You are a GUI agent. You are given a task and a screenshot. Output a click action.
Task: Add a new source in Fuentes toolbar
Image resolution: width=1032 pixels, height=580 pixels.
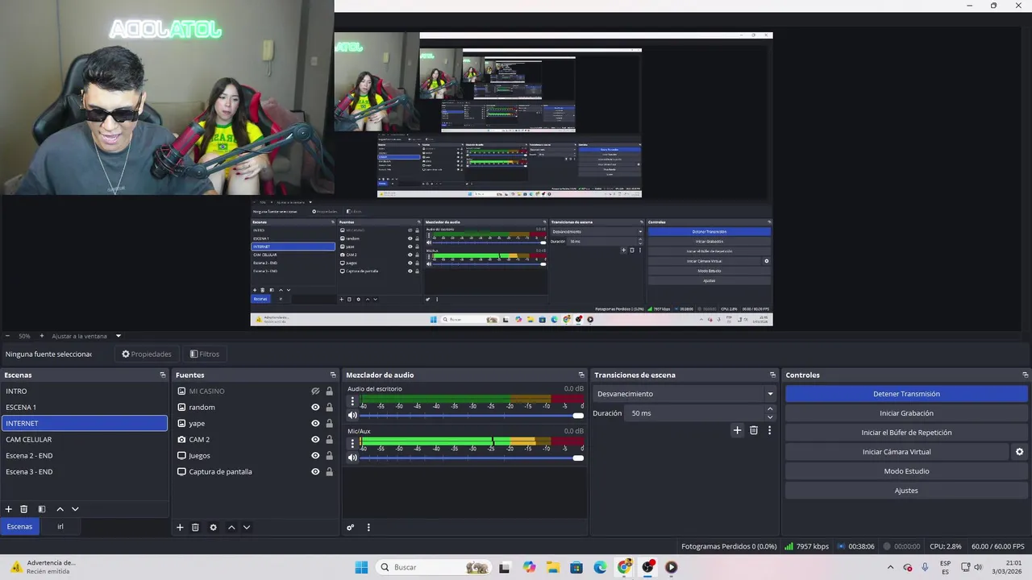click(180, 528)
